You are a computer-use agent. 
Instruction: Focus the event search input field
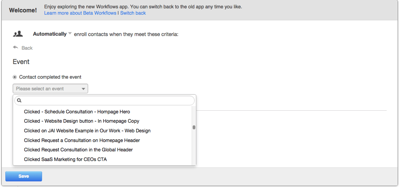click(106, 100)
